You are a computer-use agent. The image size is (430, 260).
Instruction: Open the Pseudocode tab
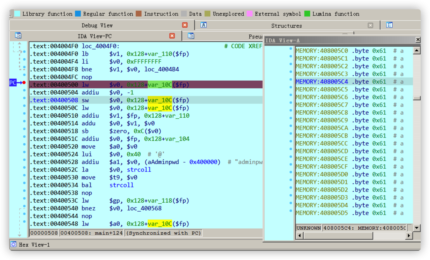pos(255,37)
